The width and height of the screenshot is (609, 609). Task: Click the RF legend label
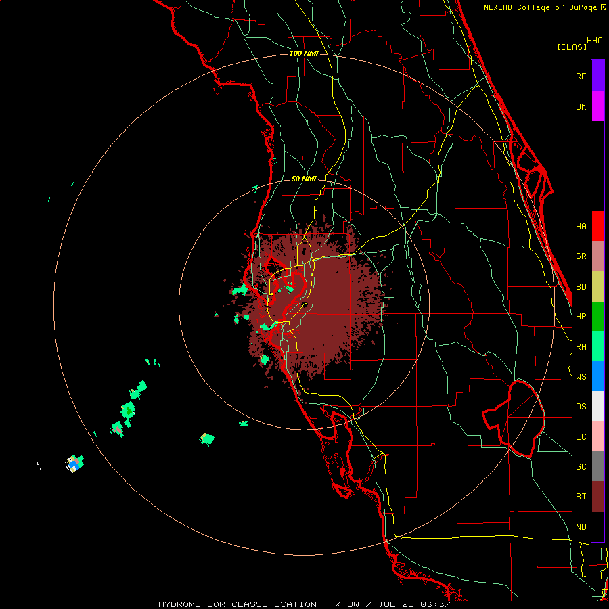581,76
